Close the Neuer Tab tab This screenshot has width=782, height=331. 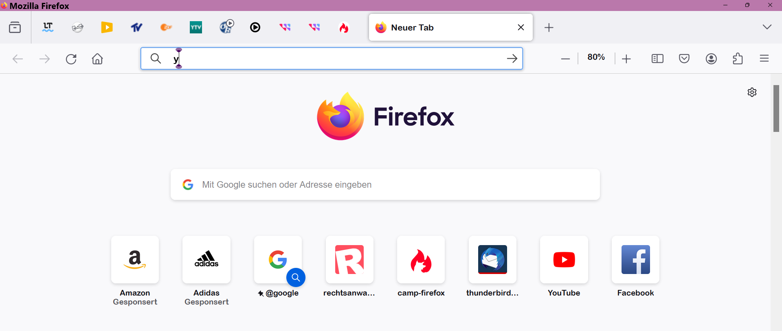(x=521, y=27)
